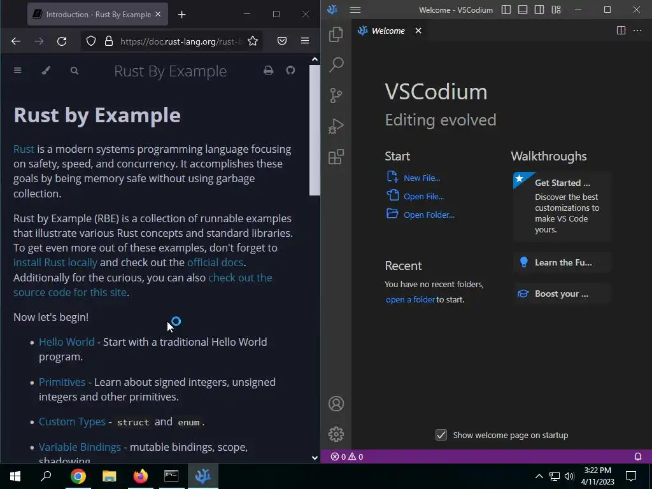
Task: Click the scrollbar down arrow in Firefox
Action: tap(315, 457)
